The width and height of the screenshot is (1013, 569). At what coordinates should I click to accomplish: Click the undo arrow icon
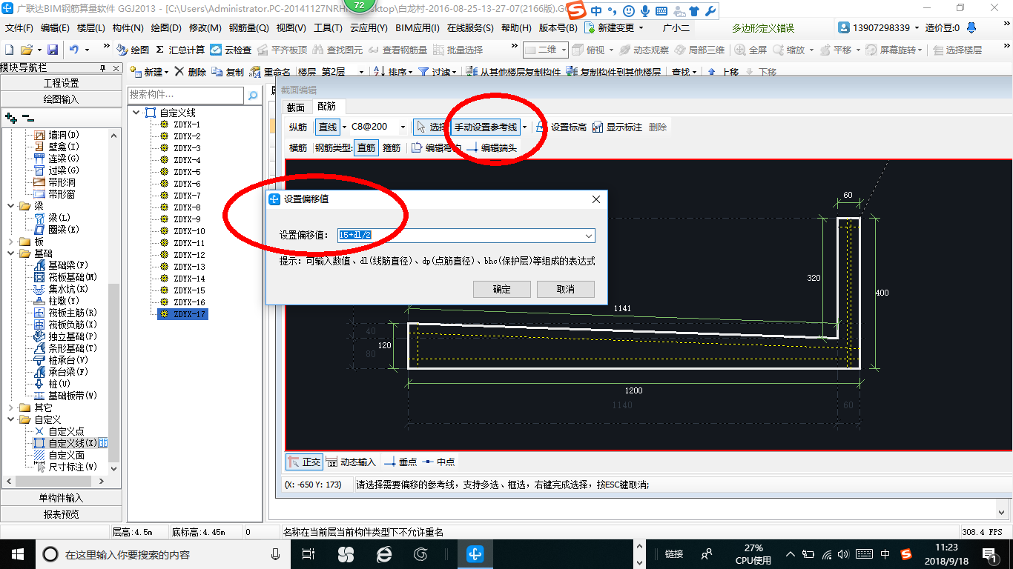pos(74,50)
